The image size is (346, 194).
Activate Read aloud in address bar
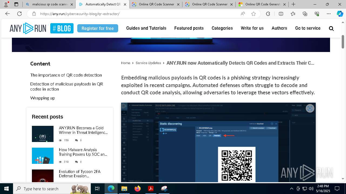coord(243,14)
